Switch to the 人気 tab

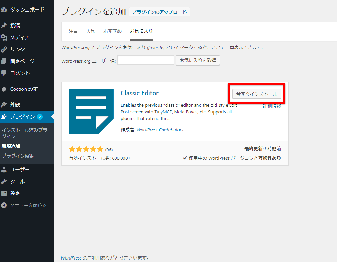90,31
